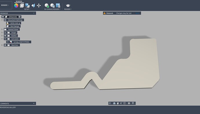The image size is (200, 114).
Task: Click the Render teapot icon
Action: click(x=68, y=6)
